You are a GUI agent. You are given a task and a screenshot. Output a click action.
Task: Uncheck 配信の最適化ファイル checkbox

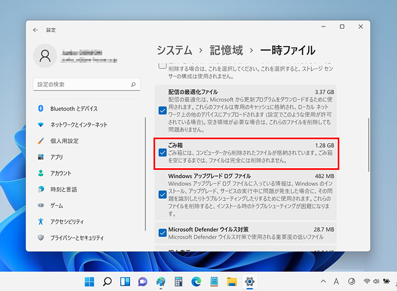[163, 111]
